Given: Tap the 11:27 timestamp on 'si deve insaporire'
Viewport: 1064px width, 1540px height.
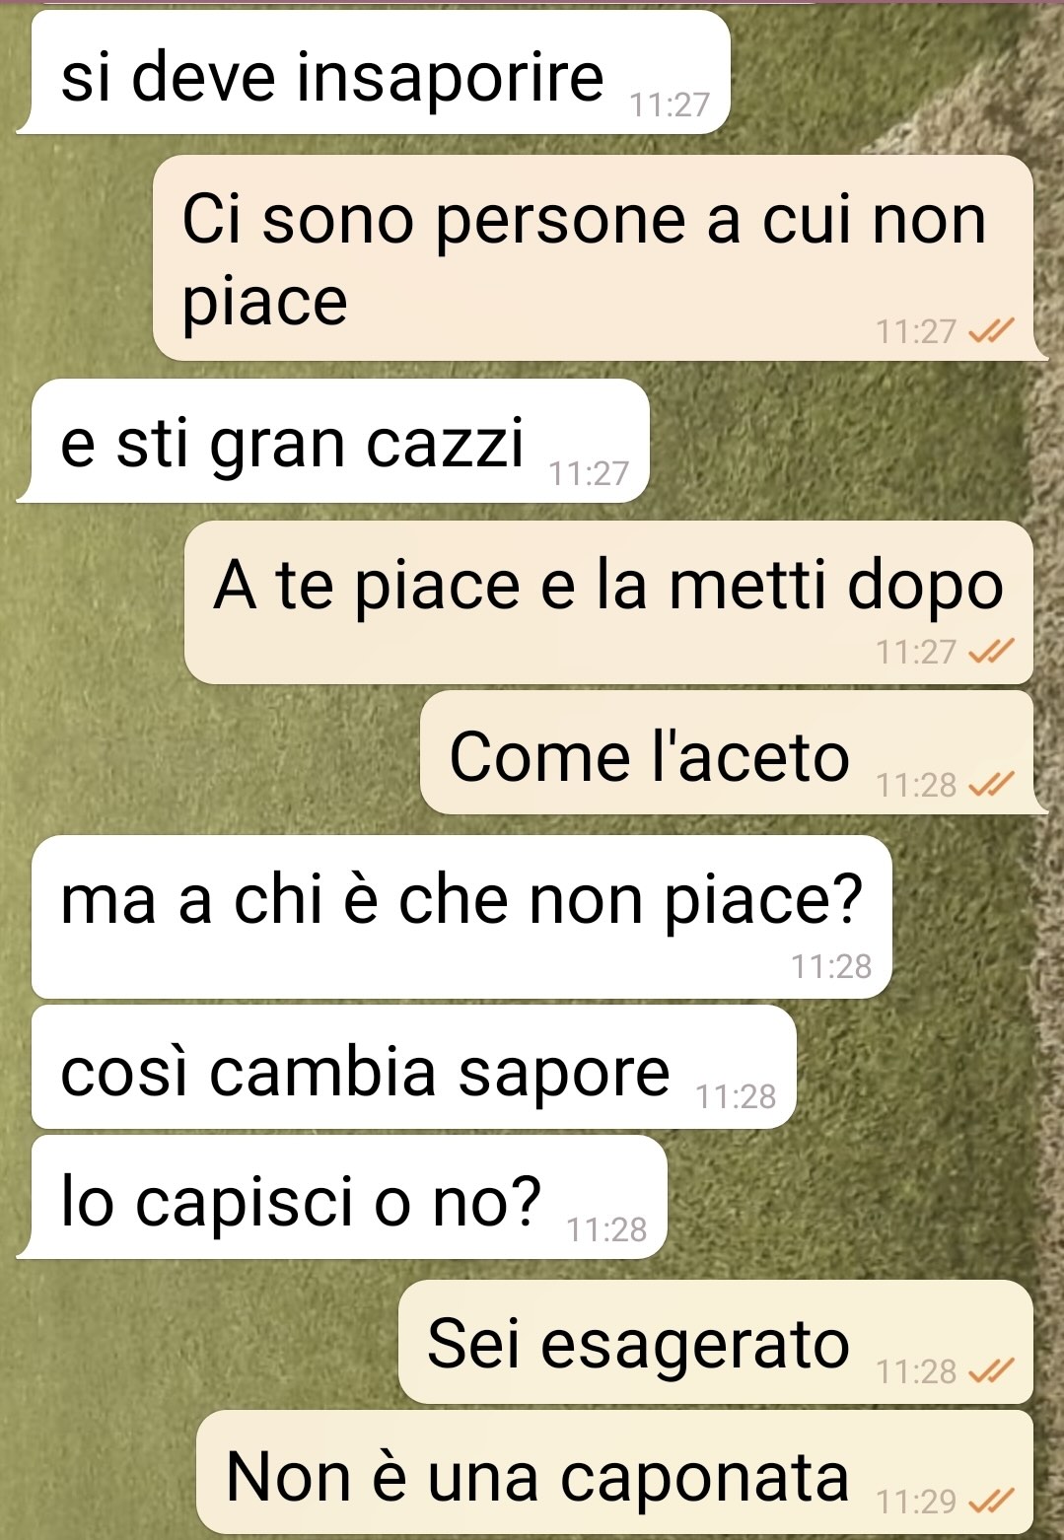Looking at the screenshot, I should pos(670,105).
